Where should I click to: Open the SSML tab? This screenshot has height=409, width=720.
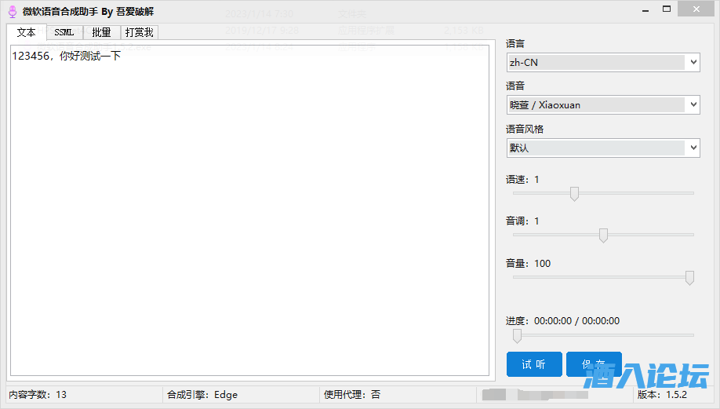coord(64,33)
